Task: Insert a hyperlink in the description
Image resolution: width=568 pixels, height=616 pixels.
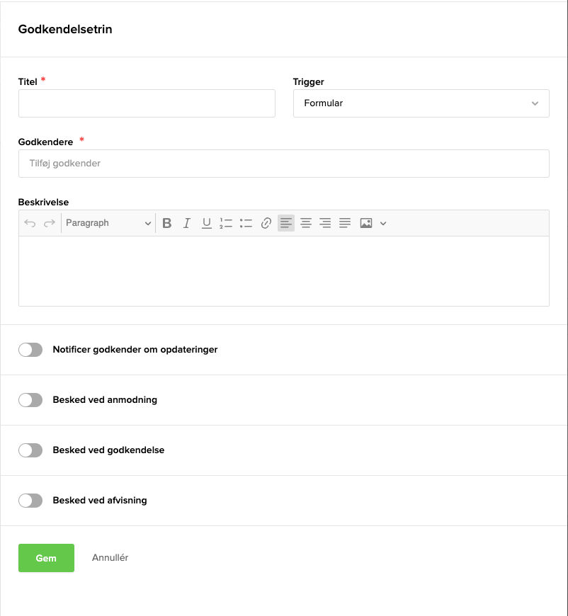Action: [266, 223]
